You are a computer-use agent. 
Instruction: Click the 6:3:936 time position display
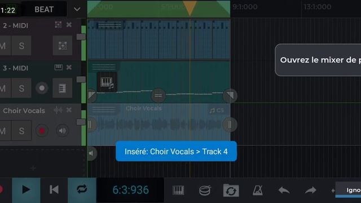pyautogui.click(x=130, y=190)
